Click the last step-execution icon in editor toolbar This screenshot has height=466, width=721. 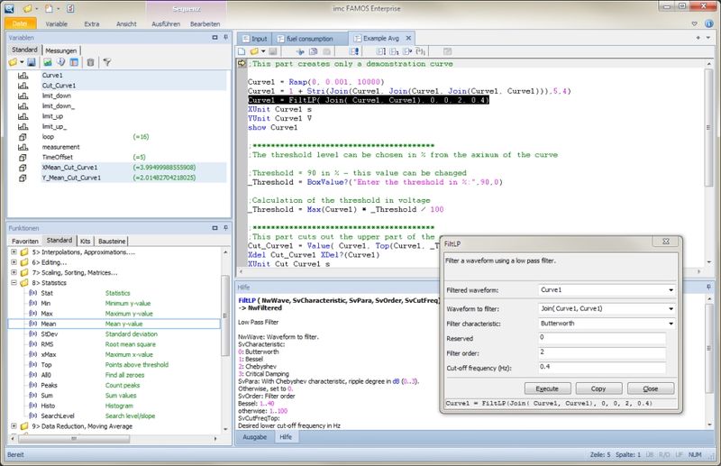[420, 51]
